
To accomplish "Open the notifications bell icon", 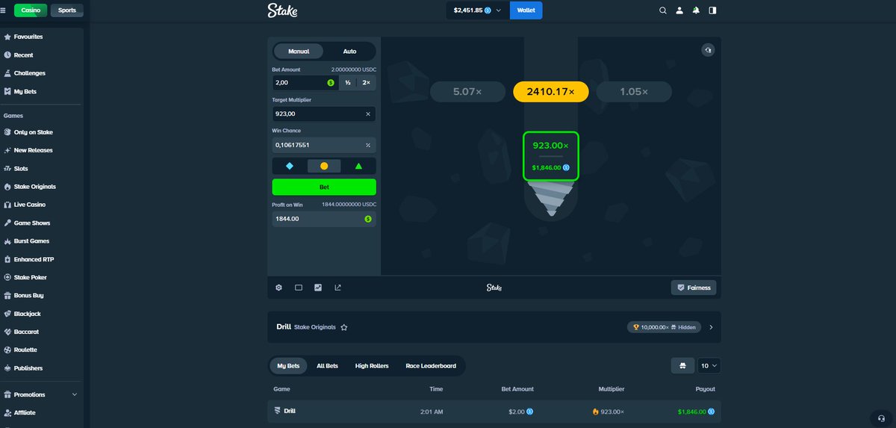I will (696, 10).
